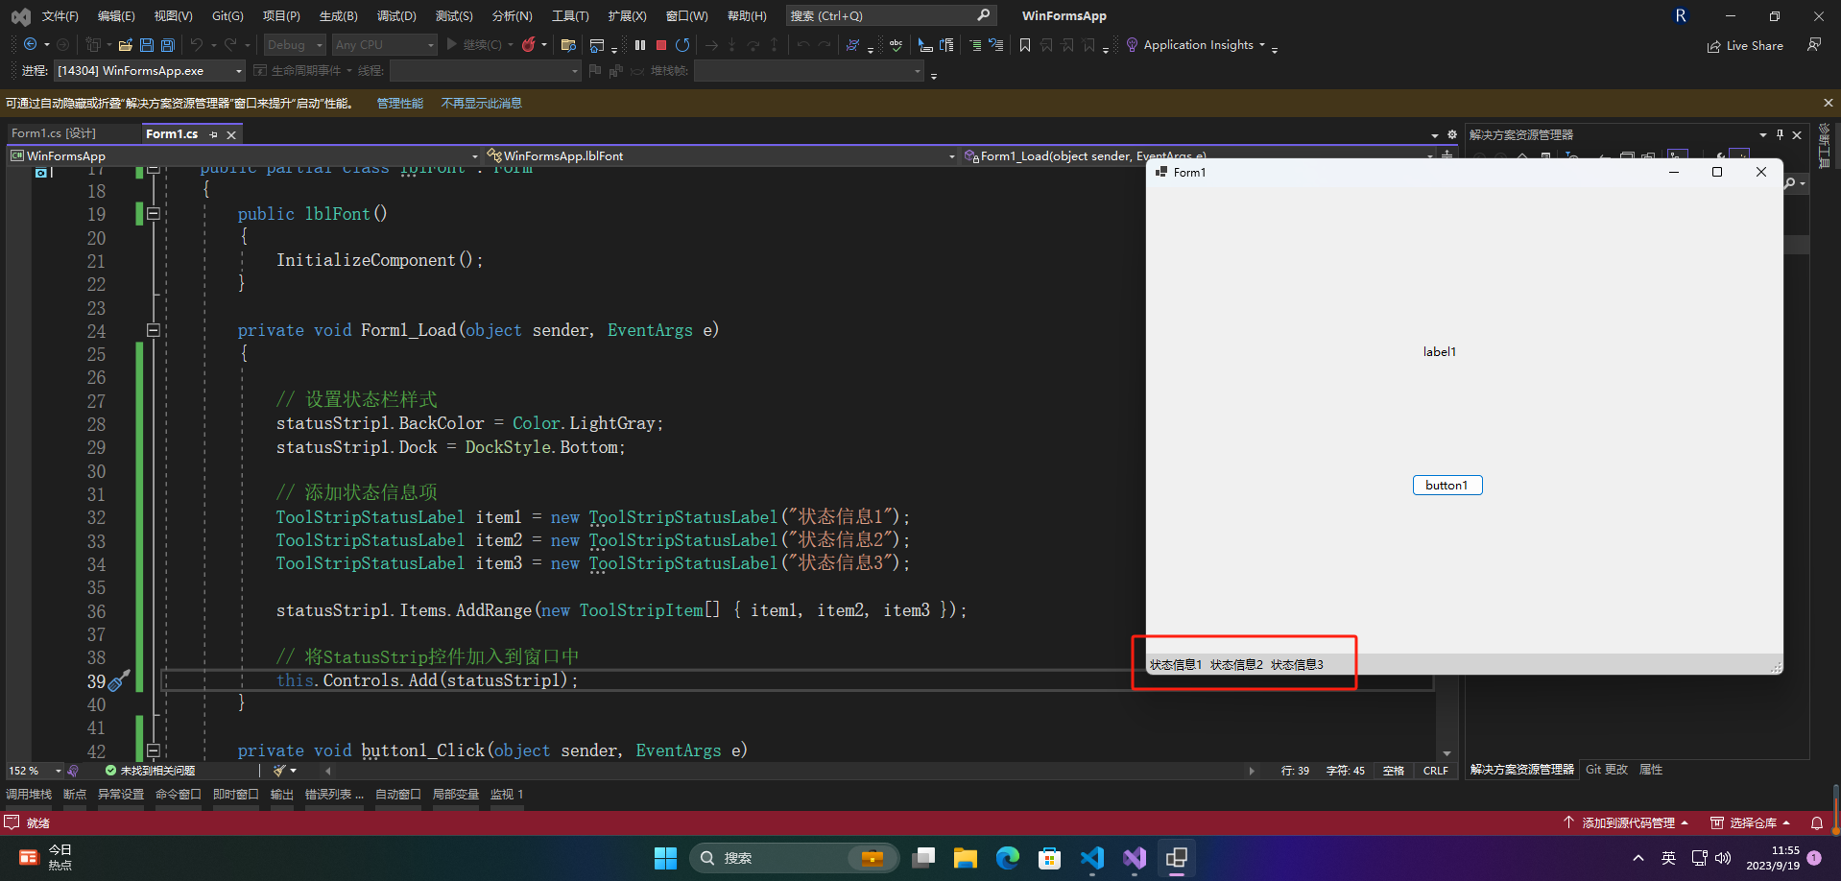Image resolution: width=1841 pixels, height=881 pixels.
Task: Click the Open File folder icon
Action: (125, 45)
